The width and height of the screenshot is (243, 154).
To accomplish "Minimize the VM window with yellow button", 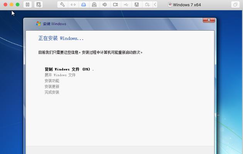I will (12, 5).
